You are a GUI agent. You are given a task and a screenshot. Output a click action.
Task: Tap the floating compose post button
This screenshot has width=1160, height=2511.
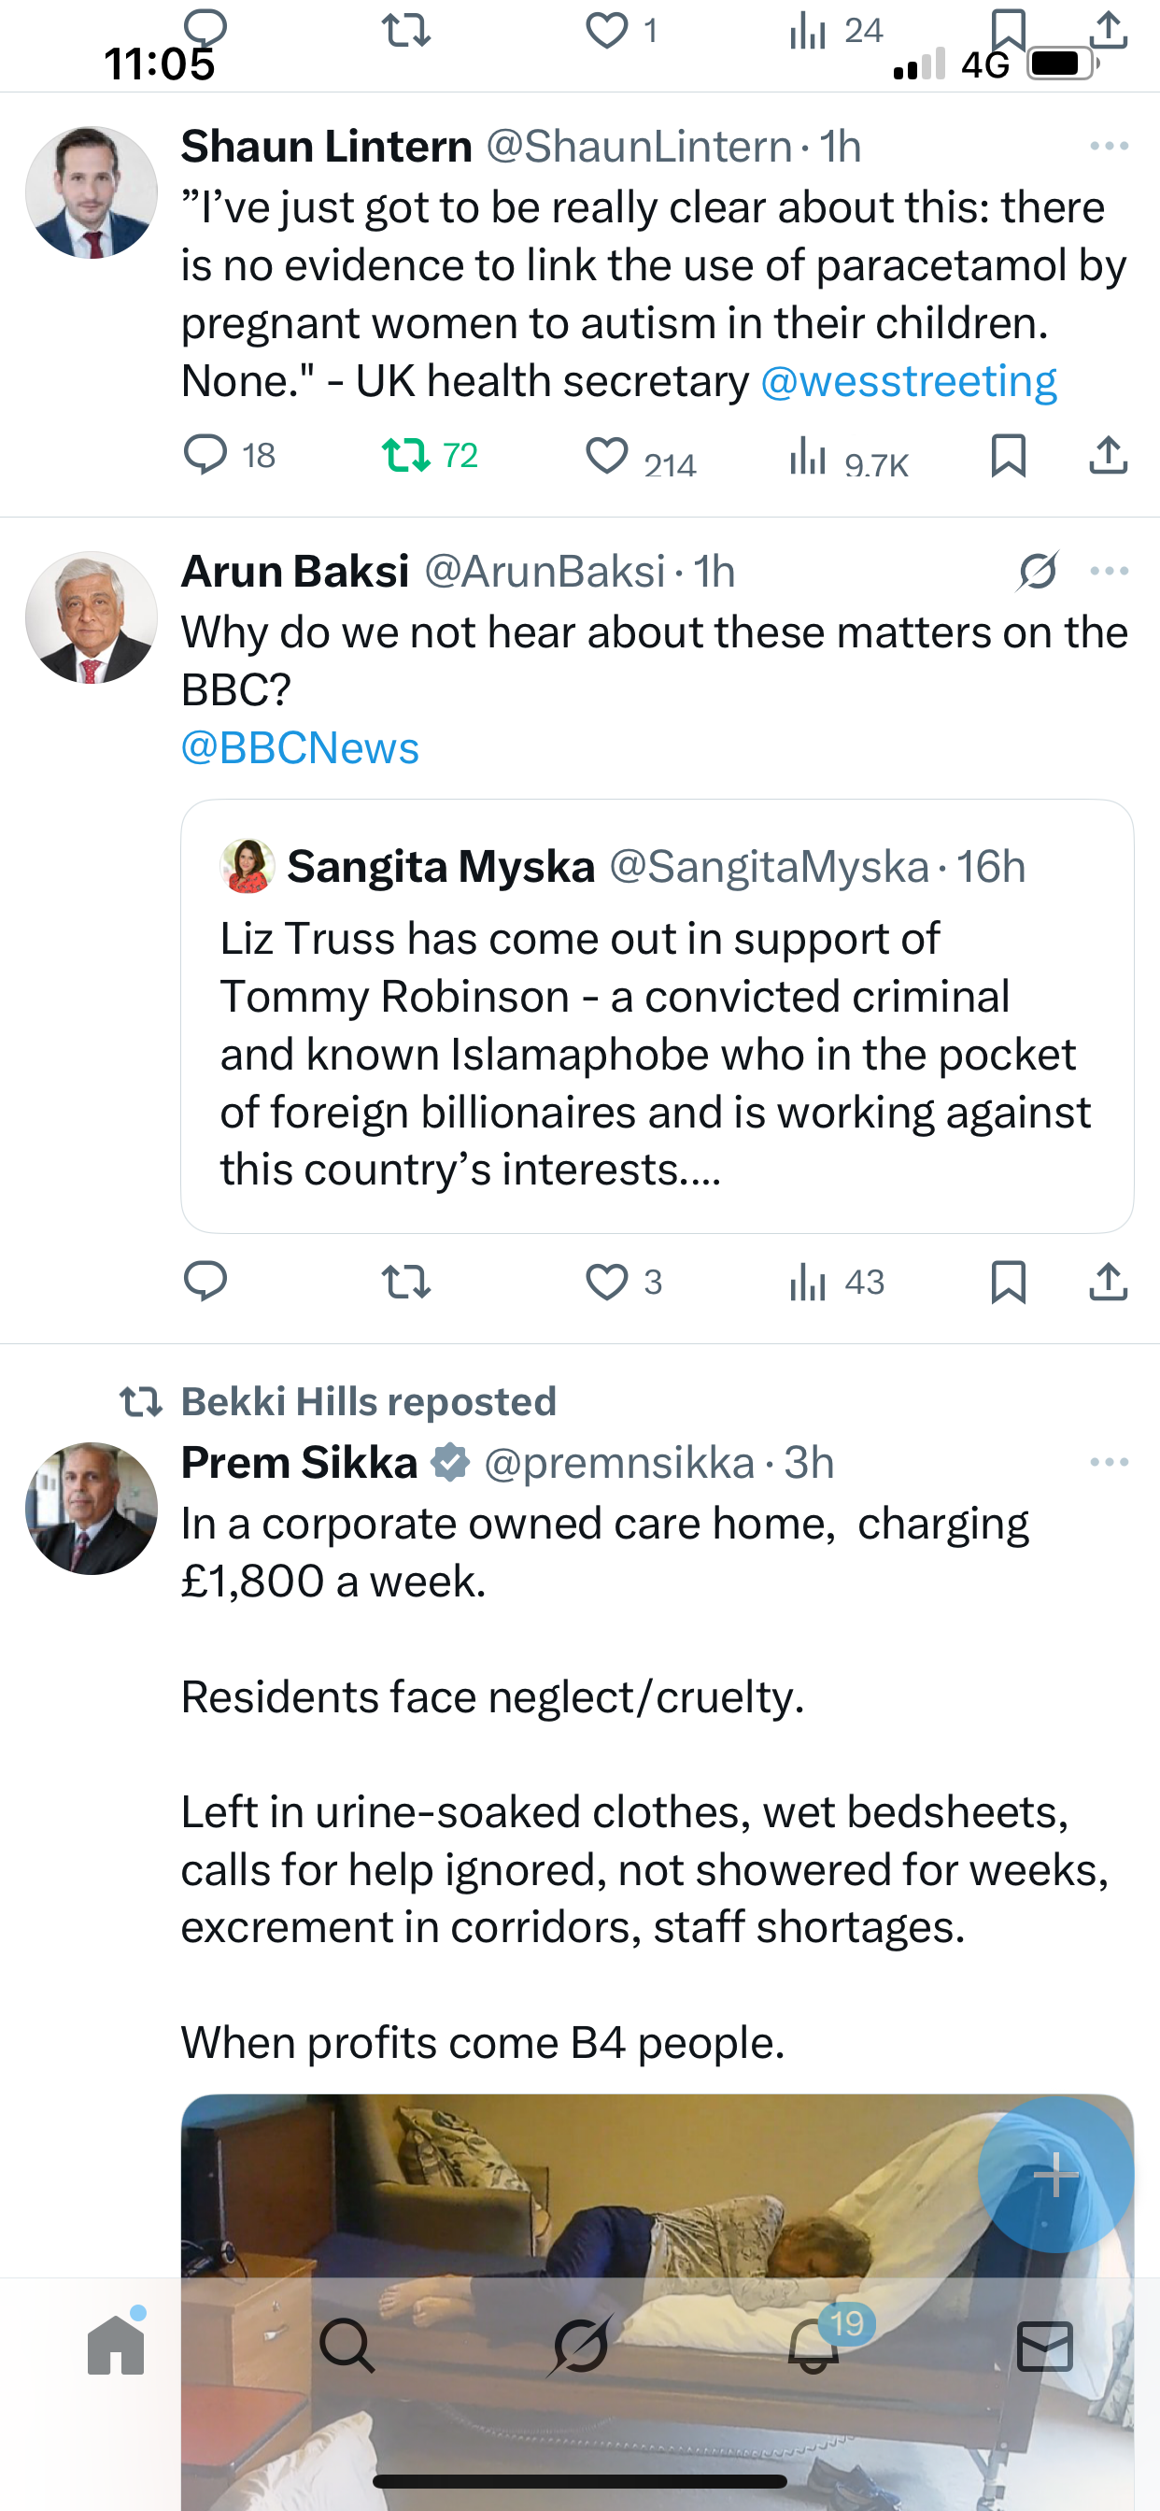coord(1054,2174)
